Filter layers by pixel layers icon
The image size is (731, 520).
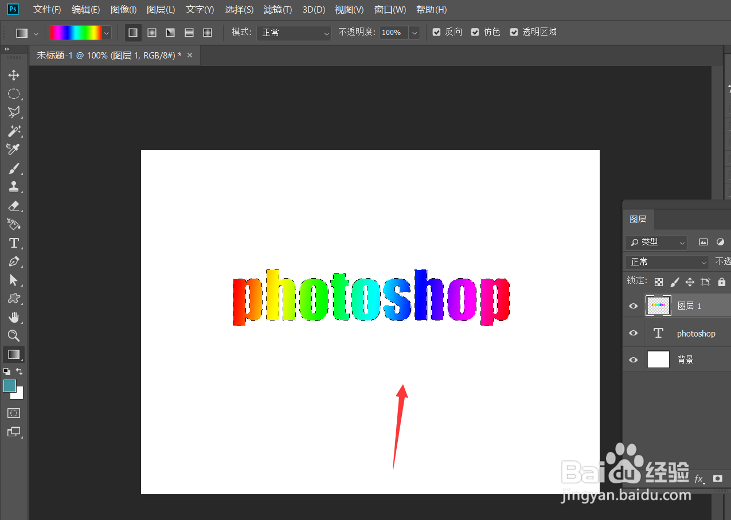(x=703, y=243)
